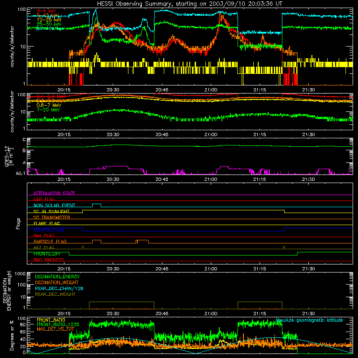
Task: Click the FRONTS_OFF flag label
Action: pos(47,254)
